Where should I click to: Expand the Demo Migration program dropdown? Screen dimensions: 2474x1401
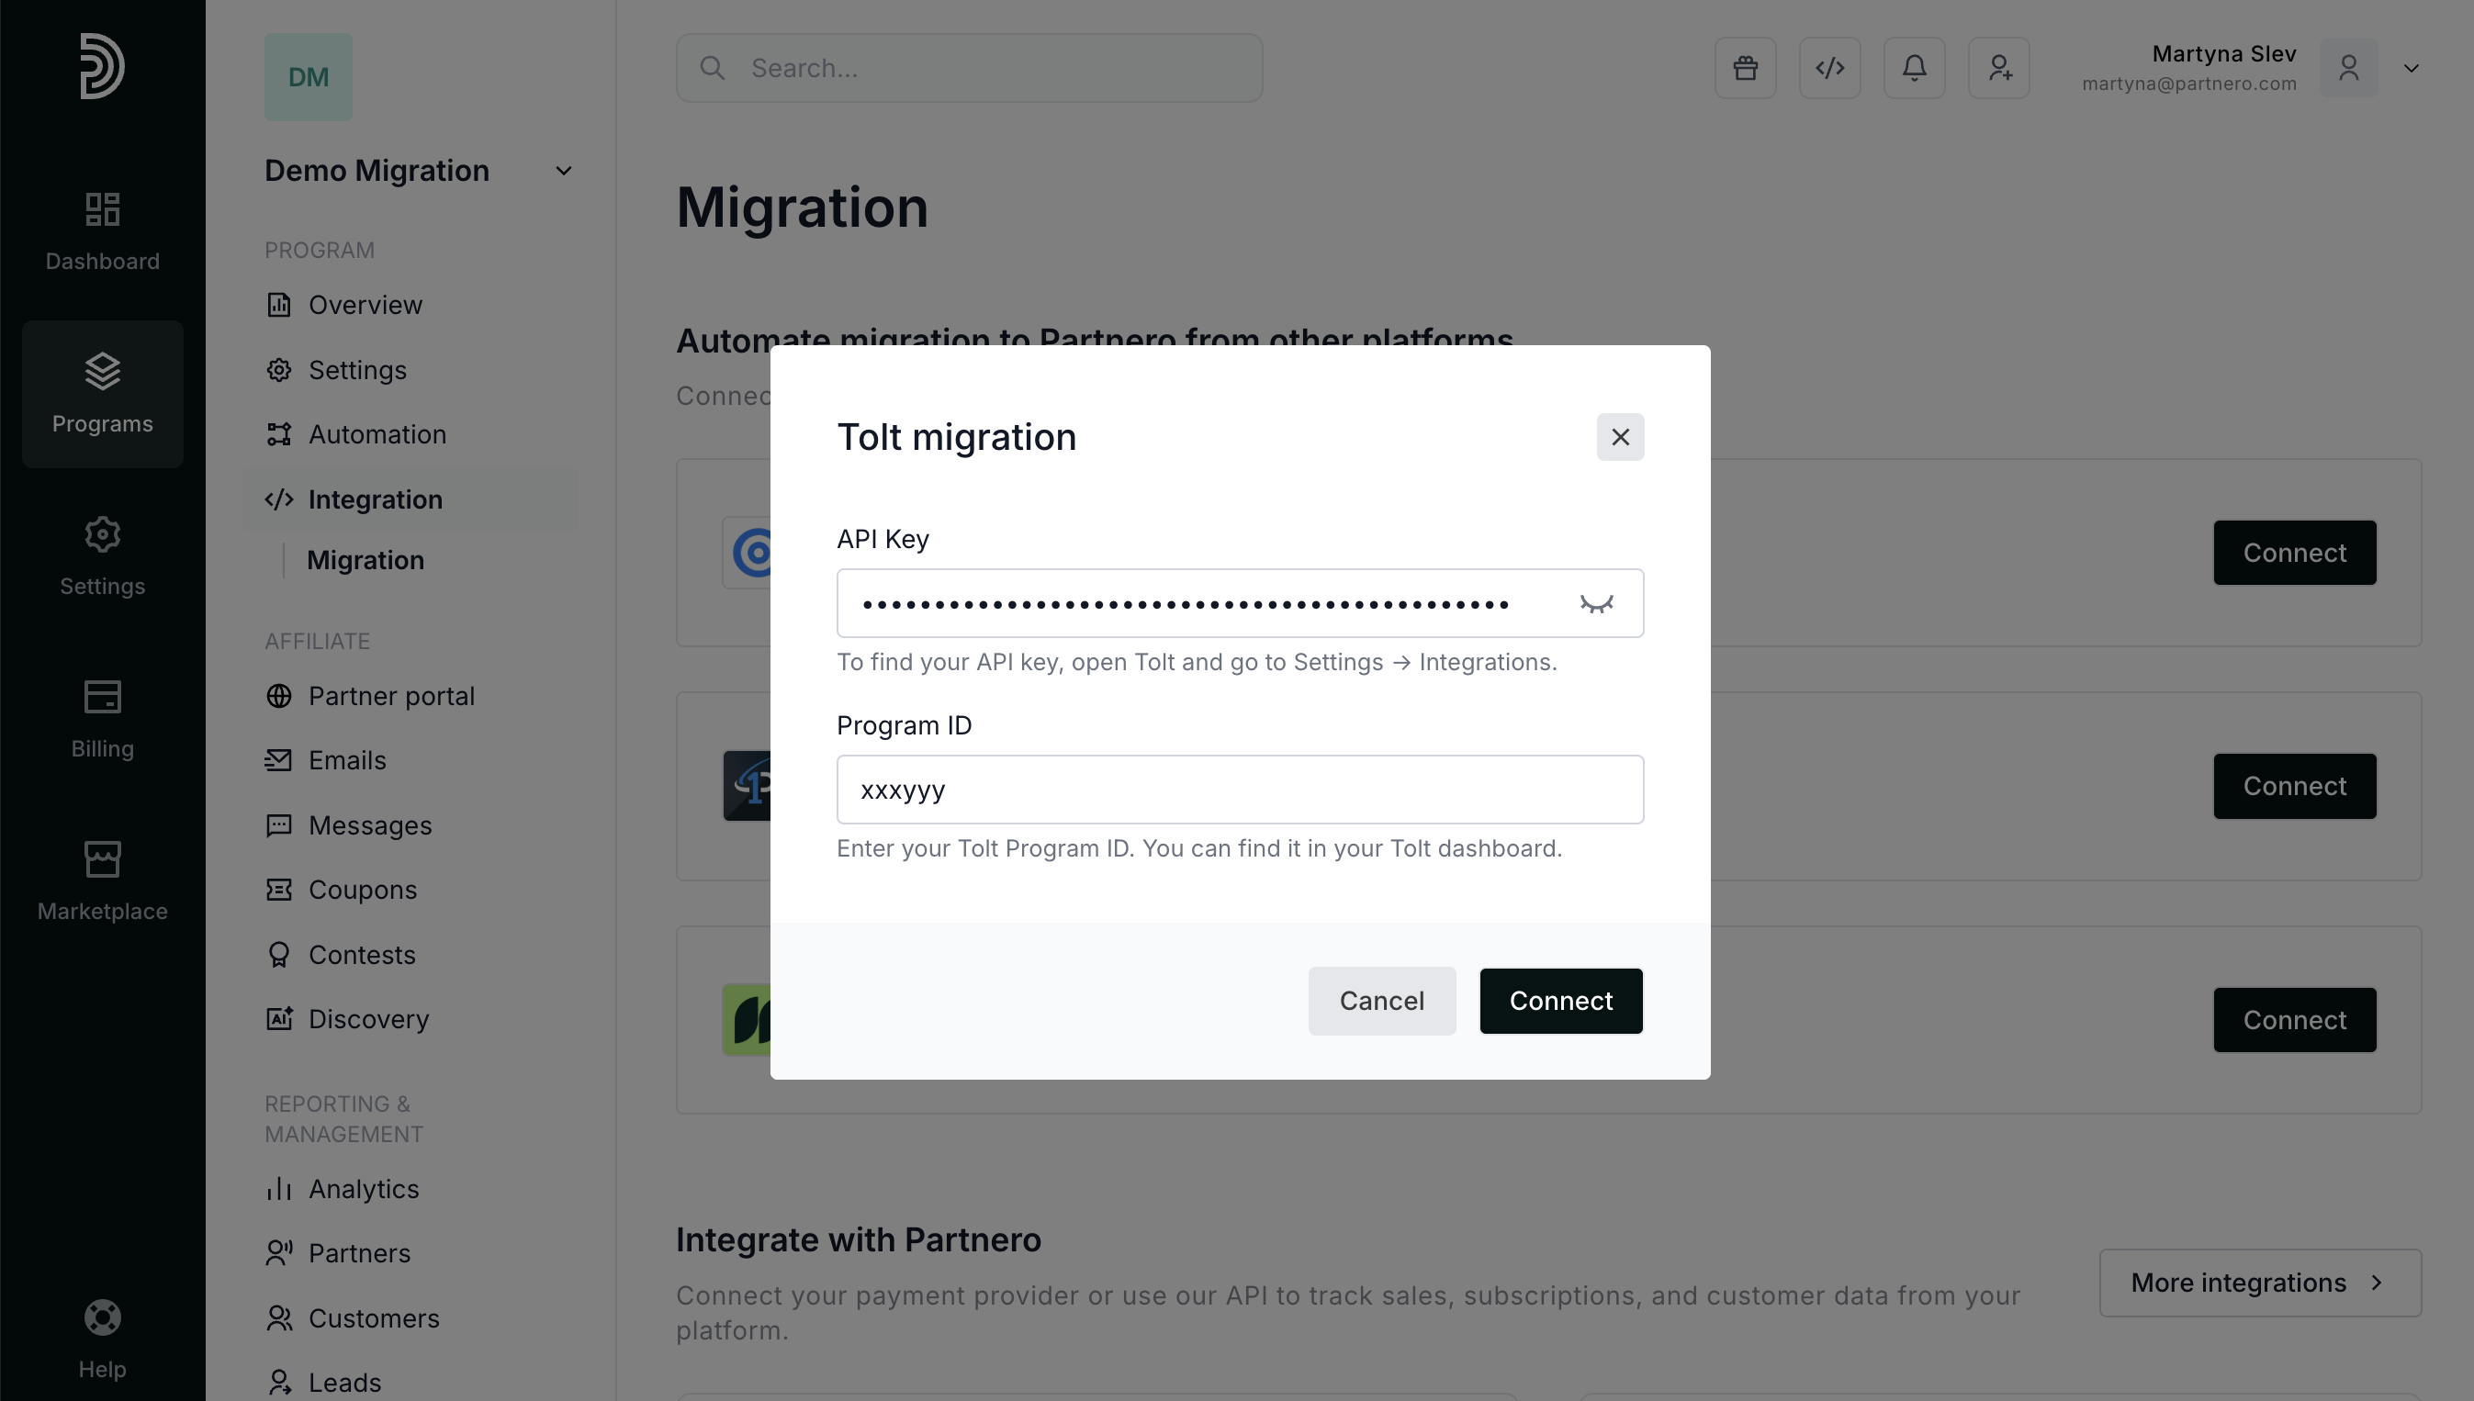(563, 172)
